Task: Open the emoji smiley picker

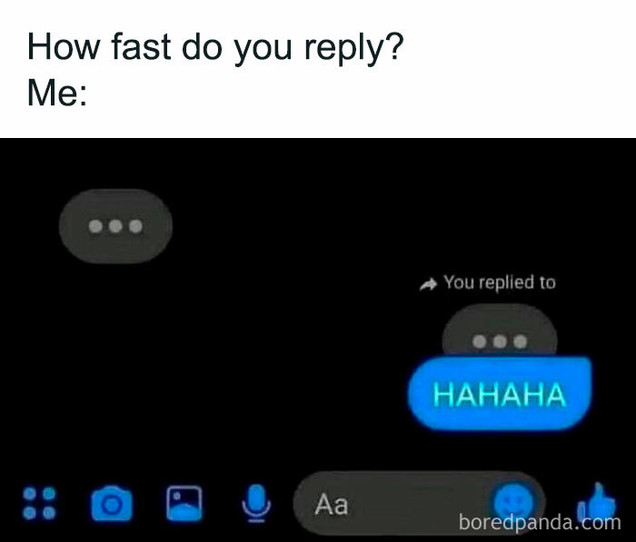Action: 513,503
